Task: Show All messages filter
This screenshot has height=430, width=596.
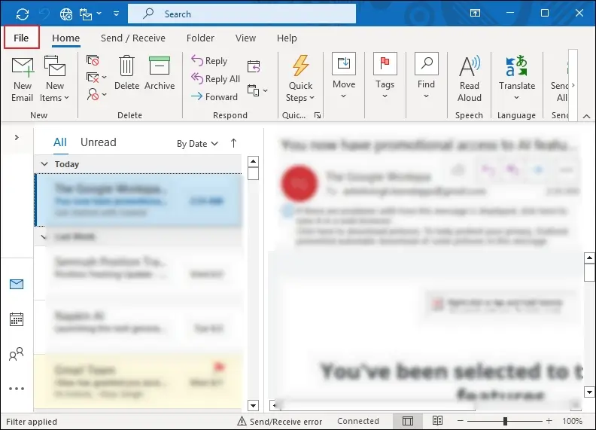Action: click(x=60, y=142)
